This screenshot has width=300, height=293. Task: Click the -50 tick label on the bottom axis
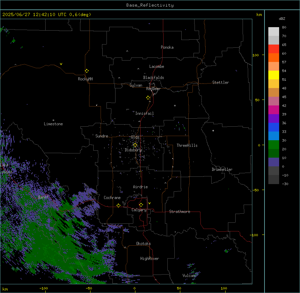tap(89, 288)
